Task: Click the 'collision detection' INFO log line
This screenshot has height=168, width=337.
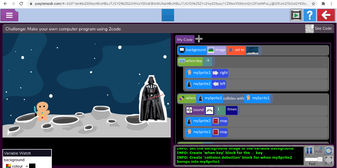Action: 234,160
